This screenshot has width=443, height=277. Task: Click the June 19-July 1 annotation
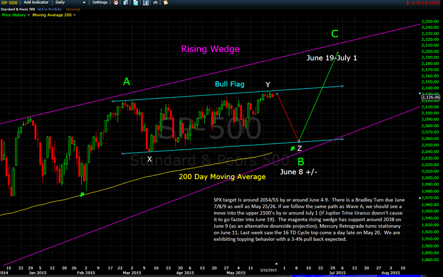[332, 58]
